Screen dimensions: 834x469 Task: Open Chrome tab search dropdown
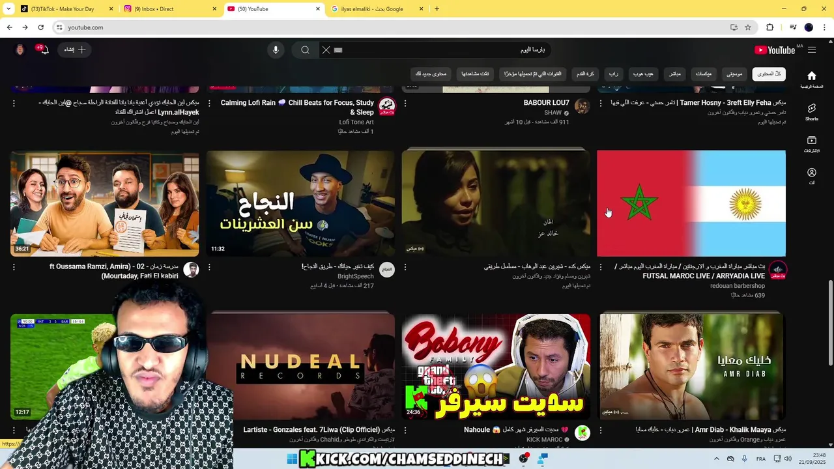(x=8, y=9)
